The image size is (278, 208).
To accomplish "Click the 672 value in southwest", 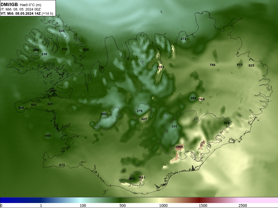I will 62,165.
